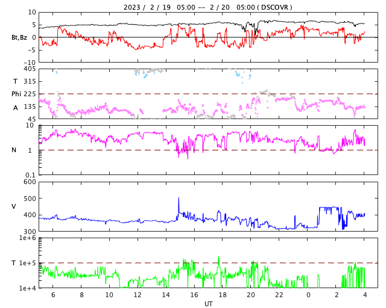Click the 2 hour tick on UT axis
The height and width of the screenshot is (308, 386).
click(x=337, y=295)
